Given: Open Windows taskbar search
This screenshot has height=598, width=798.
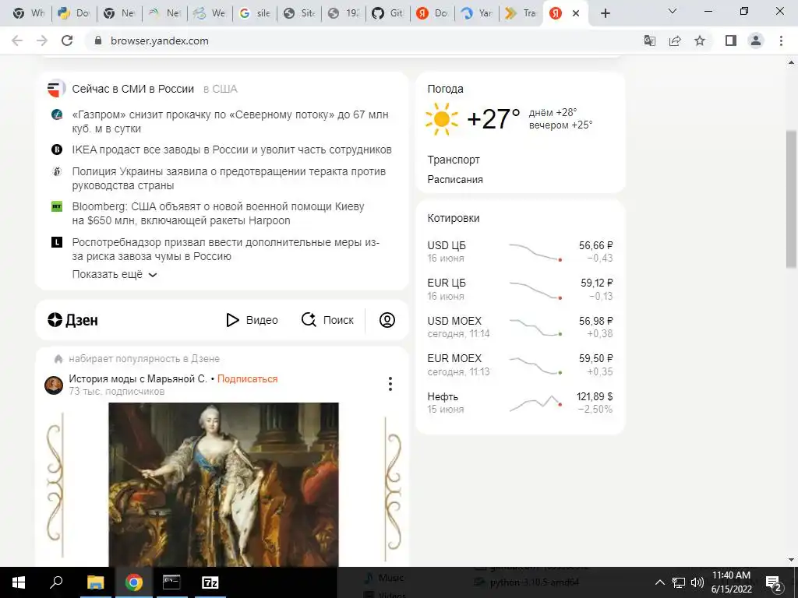Looking at the screenshot, I should 56,582.
